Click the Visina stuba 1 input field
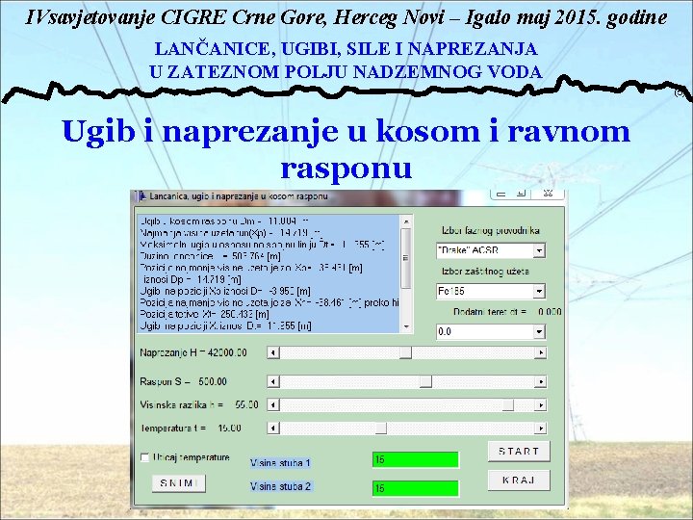 (416, 460)
